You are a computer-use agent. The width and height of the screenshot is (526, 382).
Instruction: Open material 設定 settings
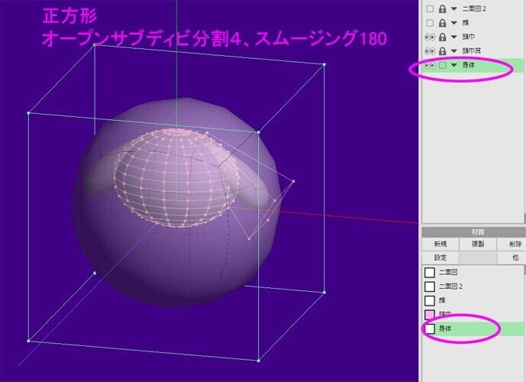tap(440, 257)
